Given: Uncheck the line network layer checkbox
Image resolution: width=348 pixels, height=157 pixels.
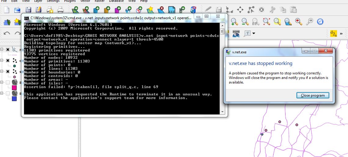Looking at the screenshot, I should click(x=8, y=50).
